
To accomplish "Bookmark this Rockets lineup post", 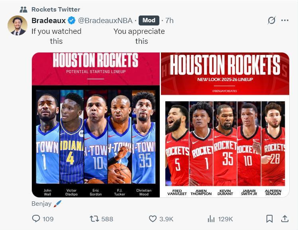I will (269, 218).
